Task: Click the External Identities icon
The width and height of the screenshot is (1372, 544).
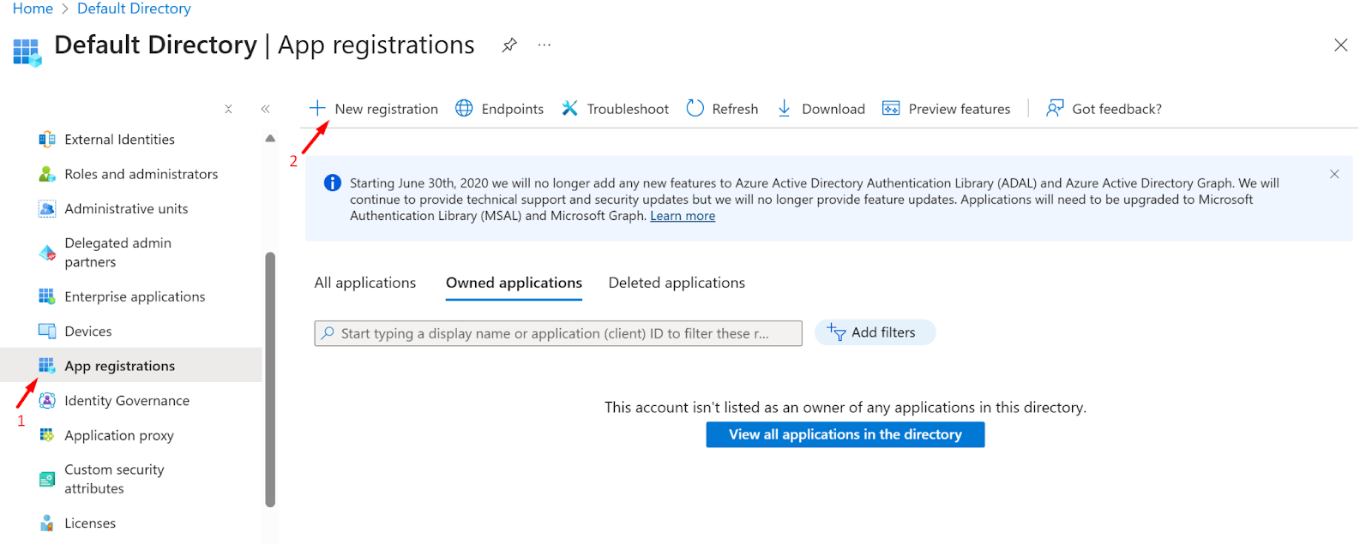Action: [x=47, y=140]
